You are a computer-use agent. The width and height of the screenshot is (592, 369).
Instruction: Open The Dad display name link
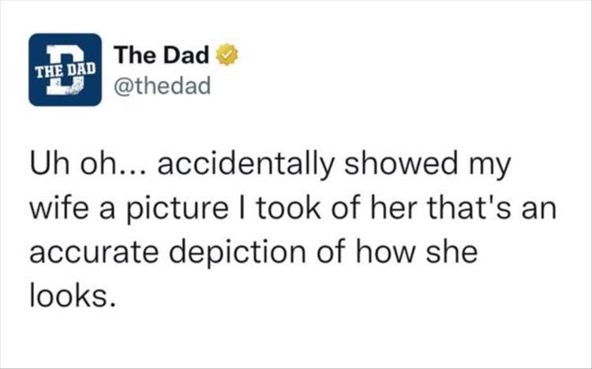click(161, 55)
